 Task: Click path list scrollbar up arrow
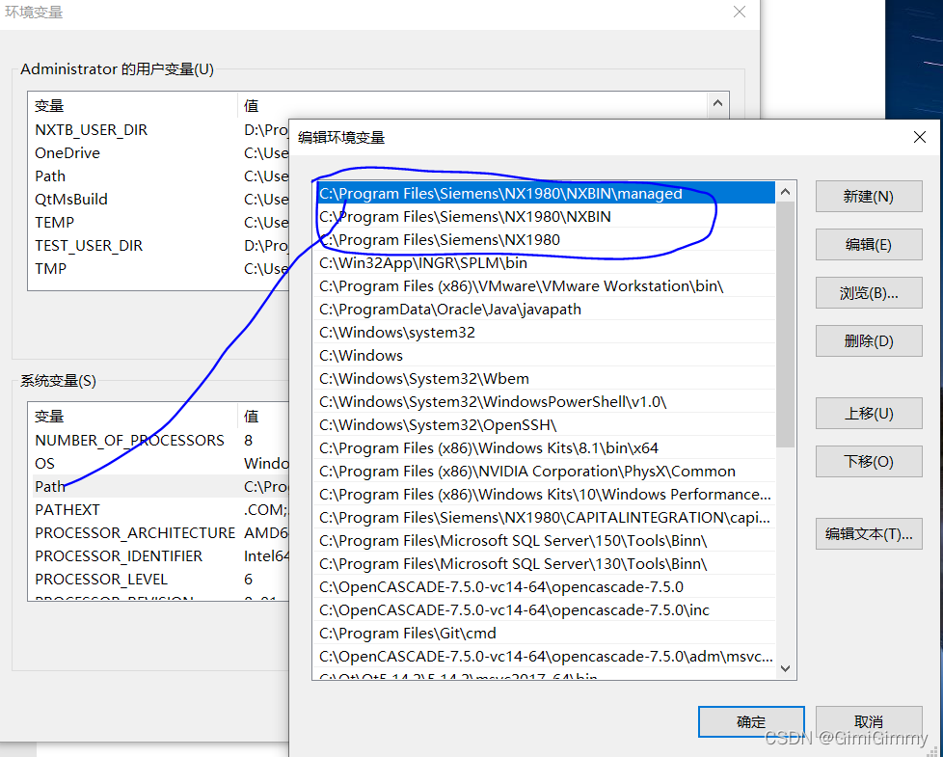785,192
